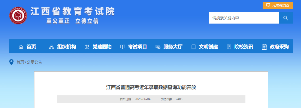Open 政府采购 navigation item

point(279,47)
